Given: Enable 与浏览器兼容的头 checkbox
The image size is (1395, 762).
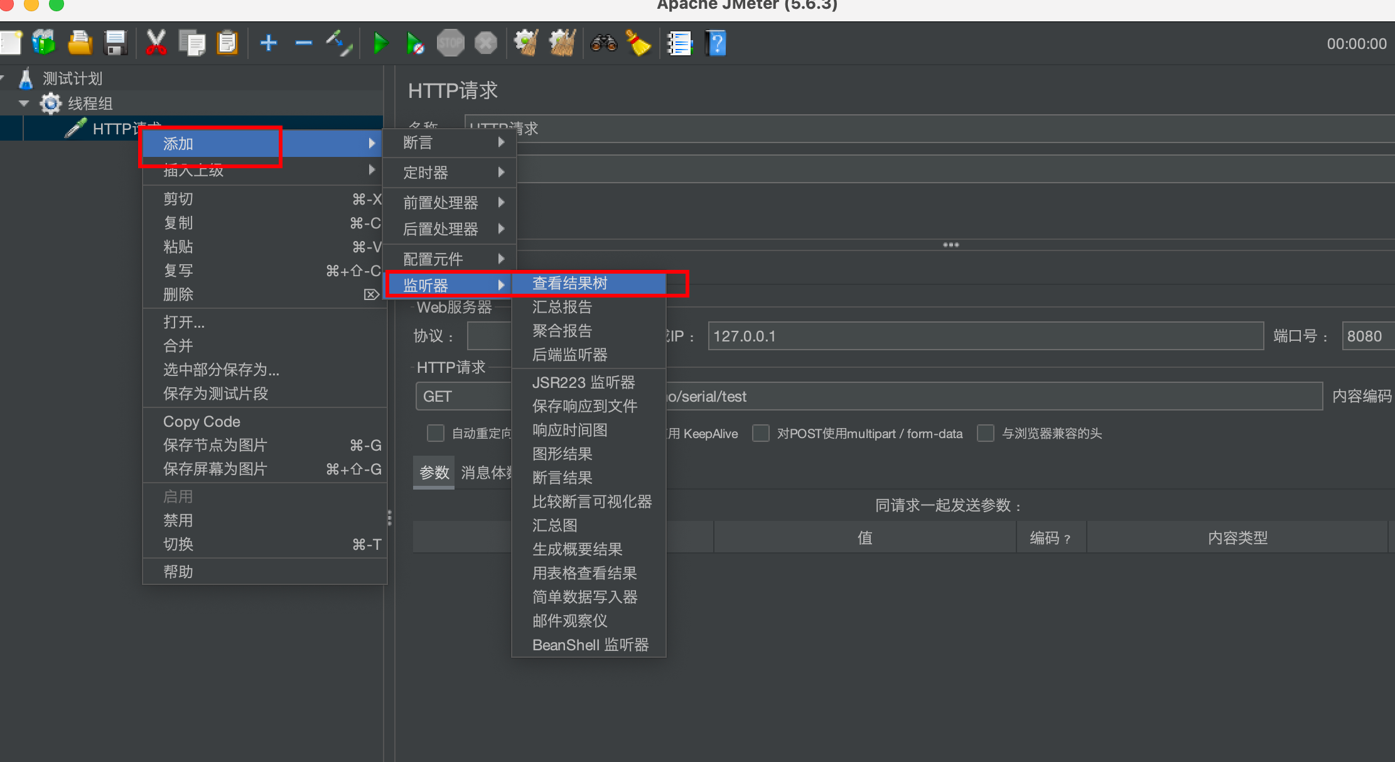Looking at the screenshot, I should (x=986, y=433).
